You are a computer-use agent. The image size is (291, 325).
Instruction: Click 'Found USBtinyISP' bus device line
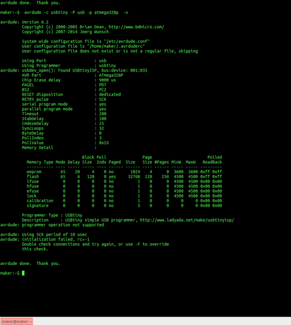pos(74,70)
